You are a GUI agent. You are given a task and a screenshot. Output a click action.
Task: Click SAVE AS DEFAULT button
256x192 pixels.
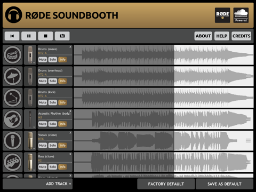(x=225, y=184)
